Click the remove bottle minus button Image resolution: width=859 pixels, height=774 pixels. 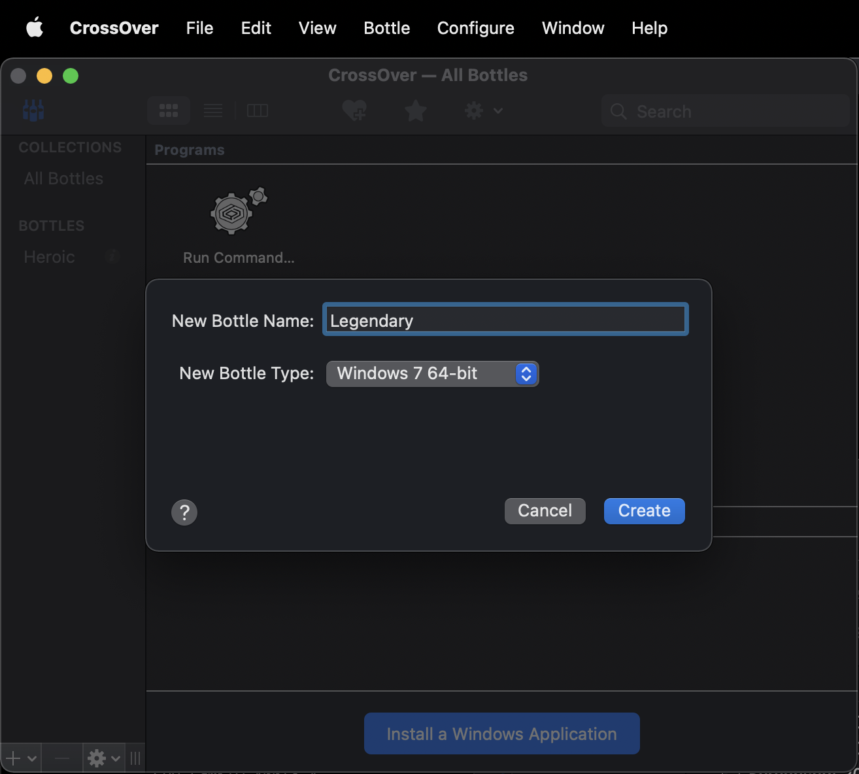tap(62, 758)
